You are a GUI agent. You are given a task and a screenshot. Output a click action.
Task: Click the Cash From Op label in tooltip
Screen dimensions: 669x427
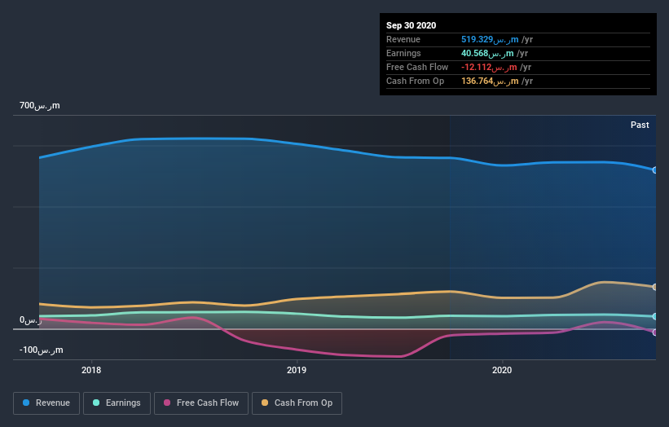click(x=415, y=81)
